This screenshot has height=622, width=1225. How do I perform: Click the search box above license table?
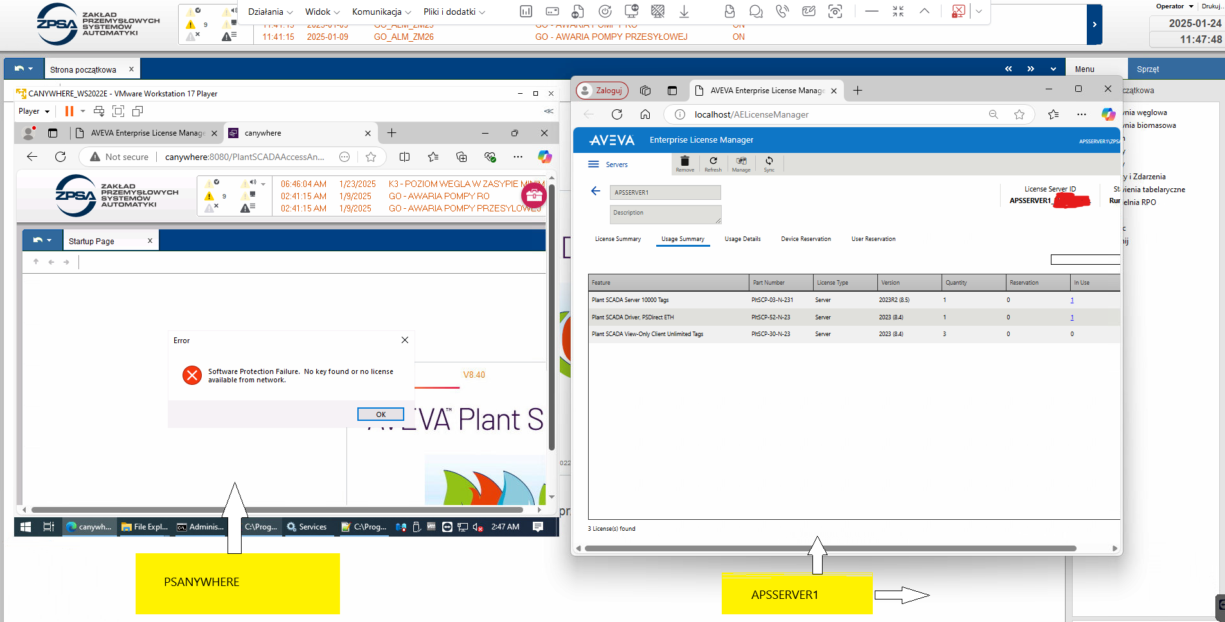coord(1086,260)
